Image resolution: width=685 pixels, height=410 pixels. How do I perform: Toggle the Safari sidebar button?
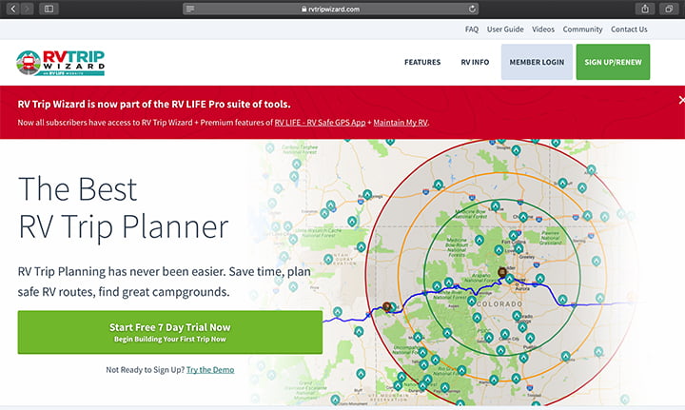click(x=49, y=9)
